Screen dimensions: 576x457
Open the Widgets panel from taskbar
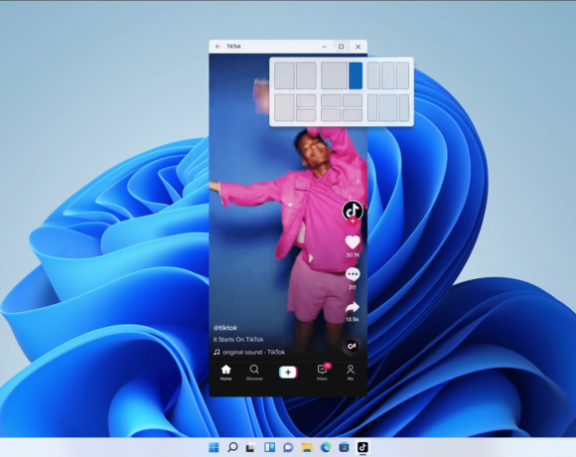(270, 447)
